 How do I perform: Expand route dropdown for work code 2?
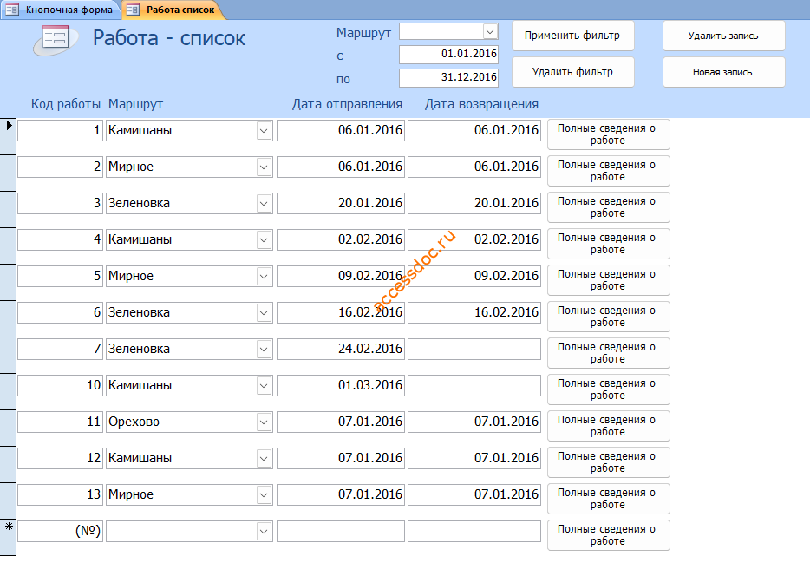[264, 167]
